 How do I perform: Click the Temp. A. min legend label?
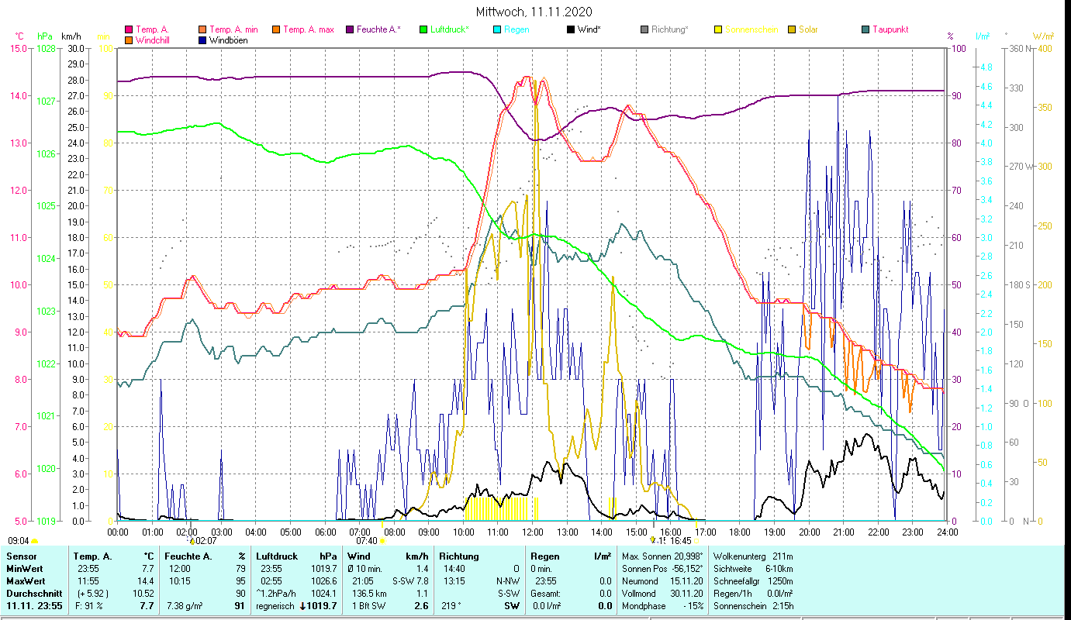click(x=233, y=29)
